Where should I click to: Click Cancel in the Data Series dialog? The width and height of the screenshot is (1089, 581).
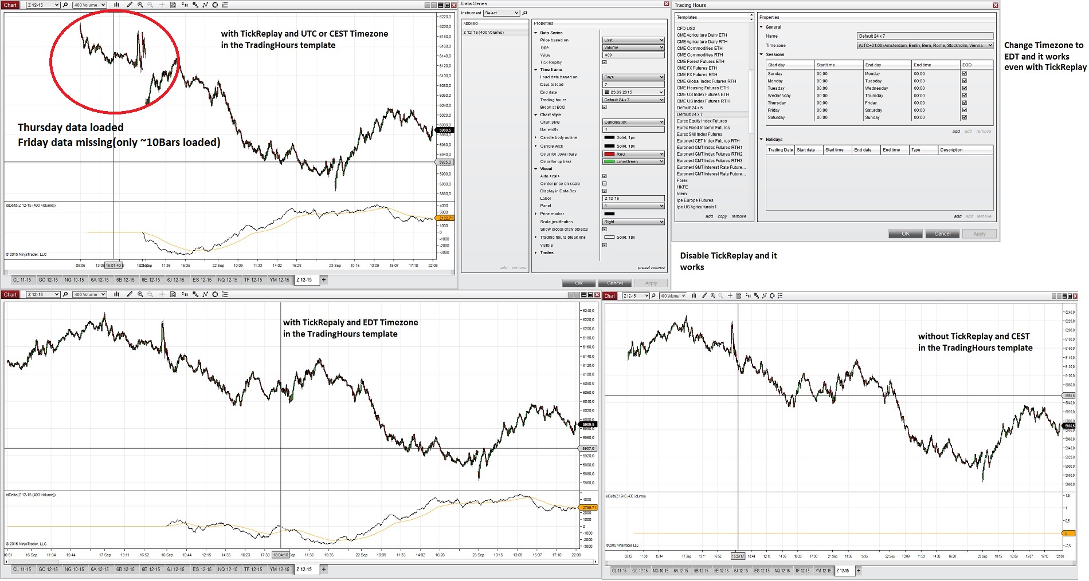pyautogui.click(x=615, y=283)
